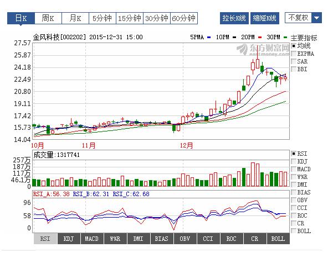Check the MACD box in the right panel
Screen dimensions: 333x258
(x=294, y=169)
